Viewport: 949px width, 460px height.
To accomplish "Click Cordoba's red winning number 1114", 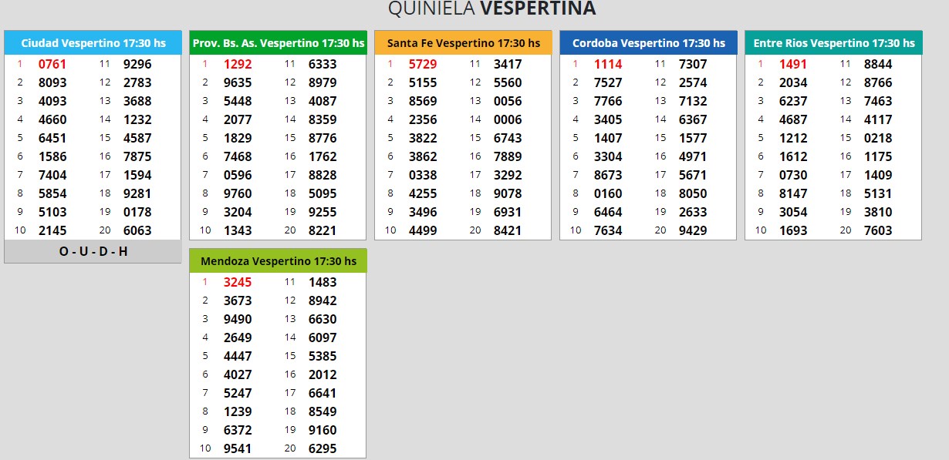I will [608, 64].
